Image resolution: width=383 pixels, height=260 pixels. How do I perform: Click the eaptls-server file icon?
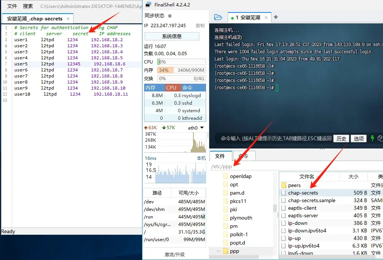pos(283,215)
